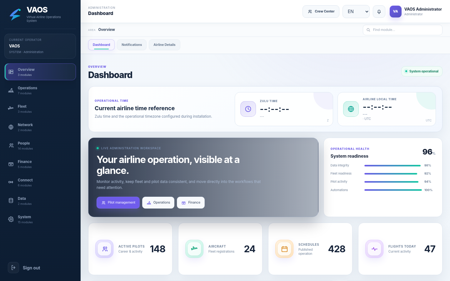Focus the Find module search field
This screenshot has width=450, height=281.
pos(402,30)
